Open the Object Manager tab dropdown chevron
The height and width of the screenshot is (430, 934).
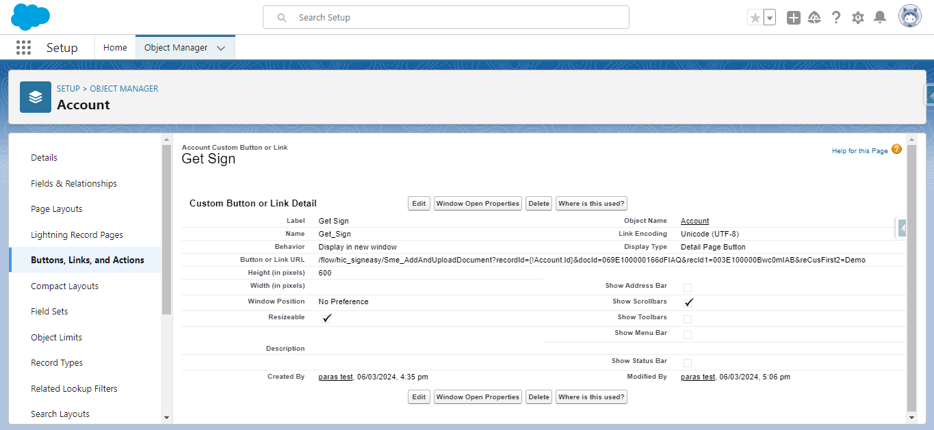(221, 48)
